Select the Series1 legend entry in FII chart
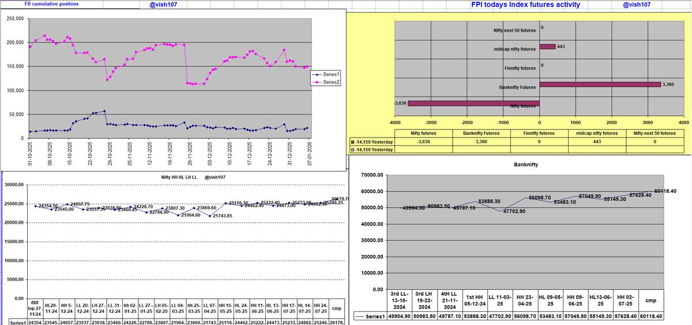Image resolution: width=692 pixels, height=325 pixels. 325,74
